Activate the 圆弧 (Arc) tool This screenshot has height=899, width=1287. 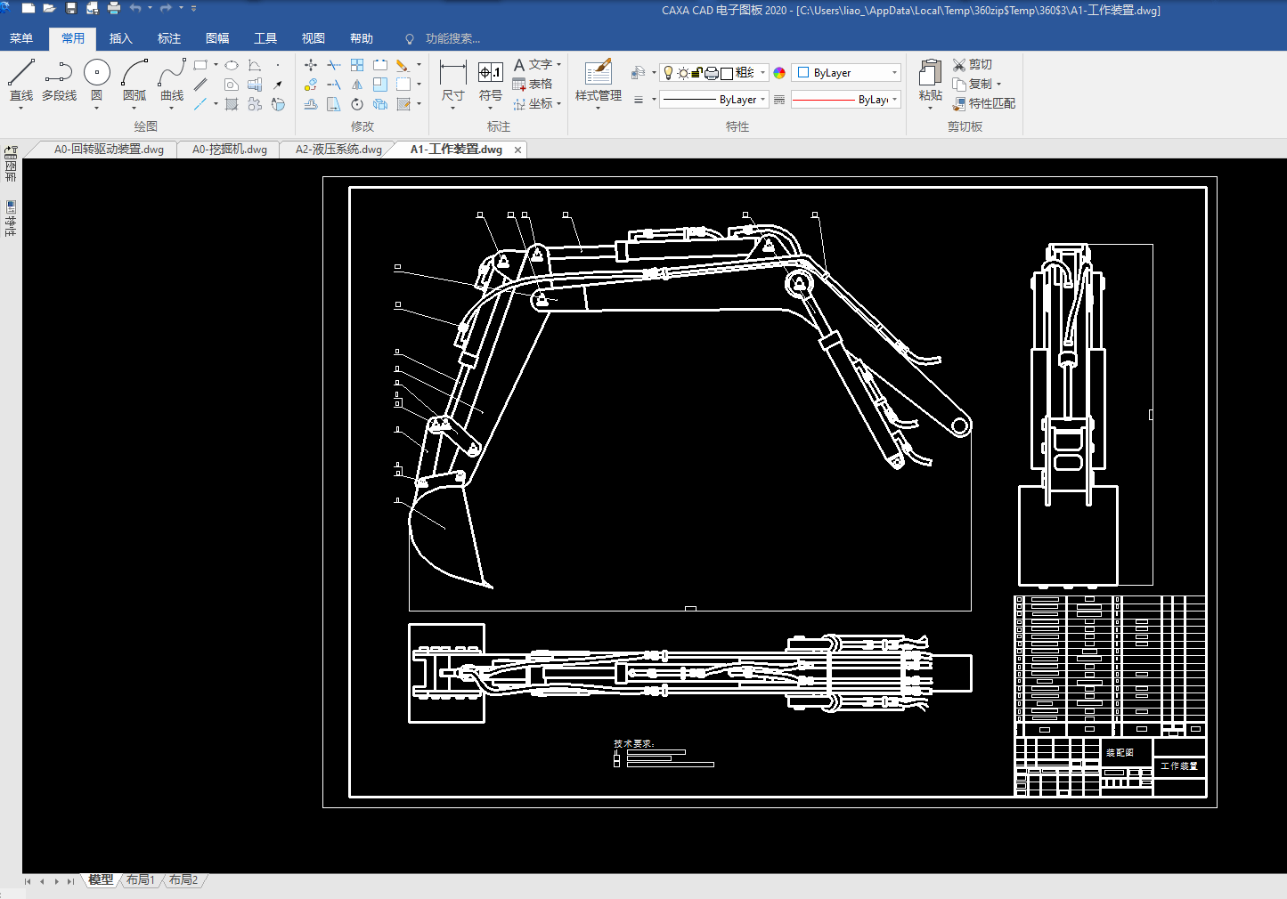[x=134, y=78]
